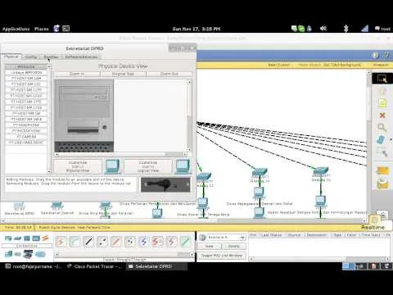Screen dimensions: 393x295
Task: Choose the Inspect magnifier tool
Action: [382, 128]
